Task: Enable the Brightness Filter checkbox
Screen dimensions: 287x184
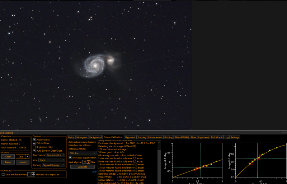Action: [34, 147]
